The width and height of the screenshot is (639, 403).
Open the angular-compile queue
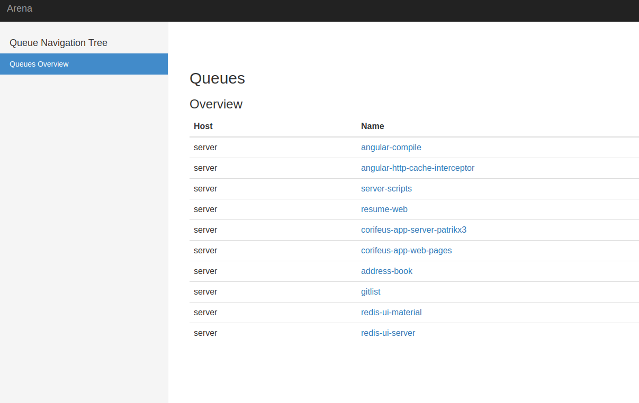(x=391, y=147)
